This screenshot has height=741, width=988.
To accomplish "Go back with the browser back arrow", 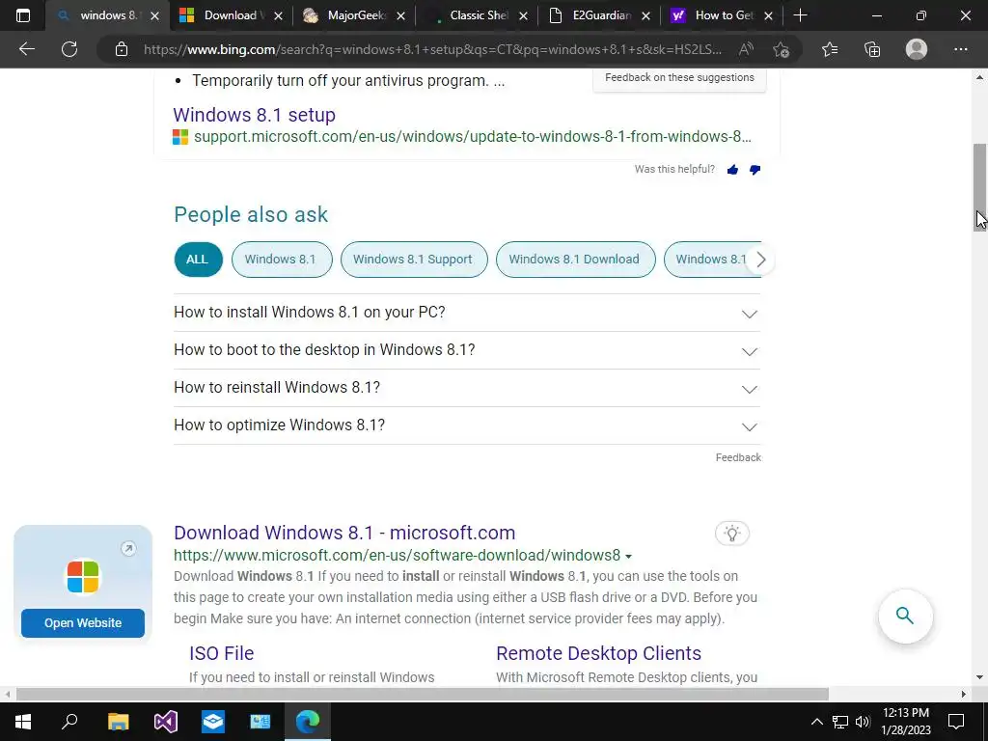I will point(26,49).
